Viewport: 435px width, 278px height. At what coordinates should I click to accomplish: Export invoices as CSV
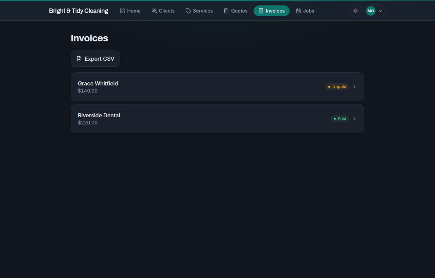coord(95,59)
